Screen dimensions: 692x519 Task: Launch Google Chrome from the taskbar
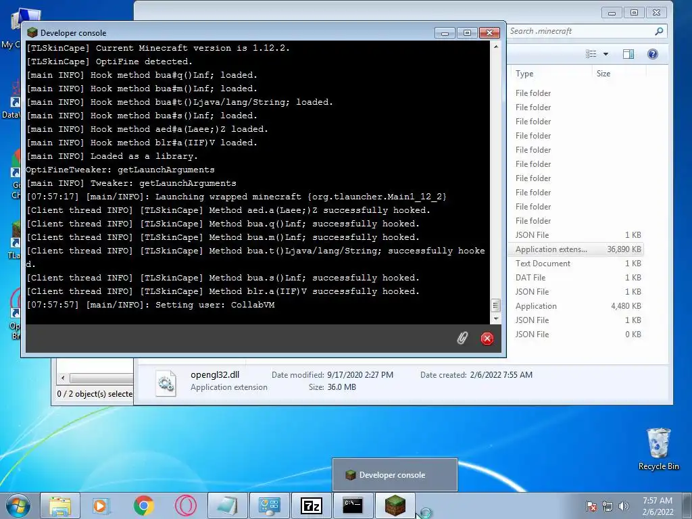pyautogui.click(x=143, y=505)
